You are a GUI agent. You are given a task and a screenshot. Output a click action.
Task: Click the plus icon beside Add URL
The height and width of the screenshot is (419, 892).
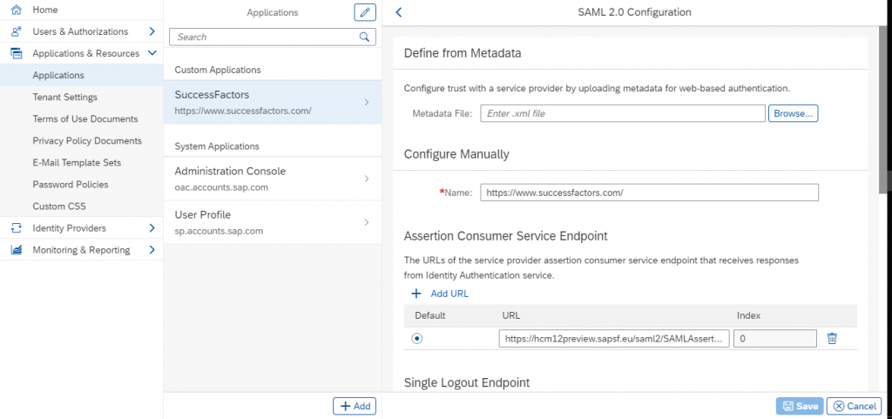[416, 294]
